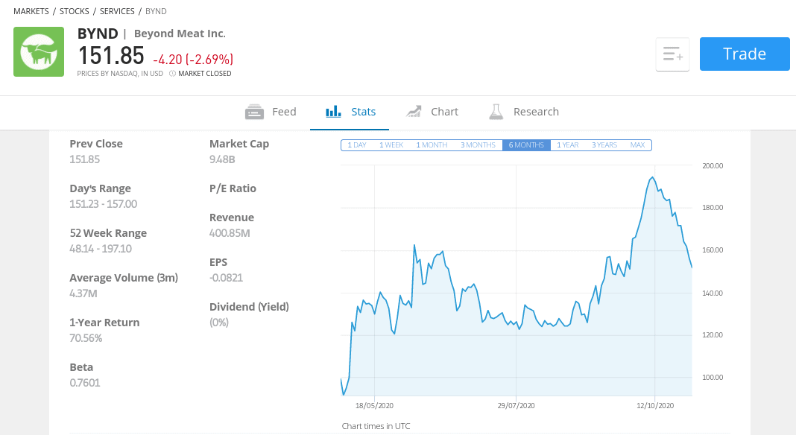The image size is (796, 435).
Task: Select 3 MONTHS chart range
Action: [478, 145]
